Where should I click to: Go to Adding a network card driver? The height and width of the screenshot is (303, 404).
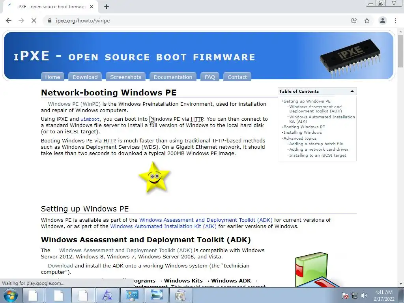[x=319, y=150]
